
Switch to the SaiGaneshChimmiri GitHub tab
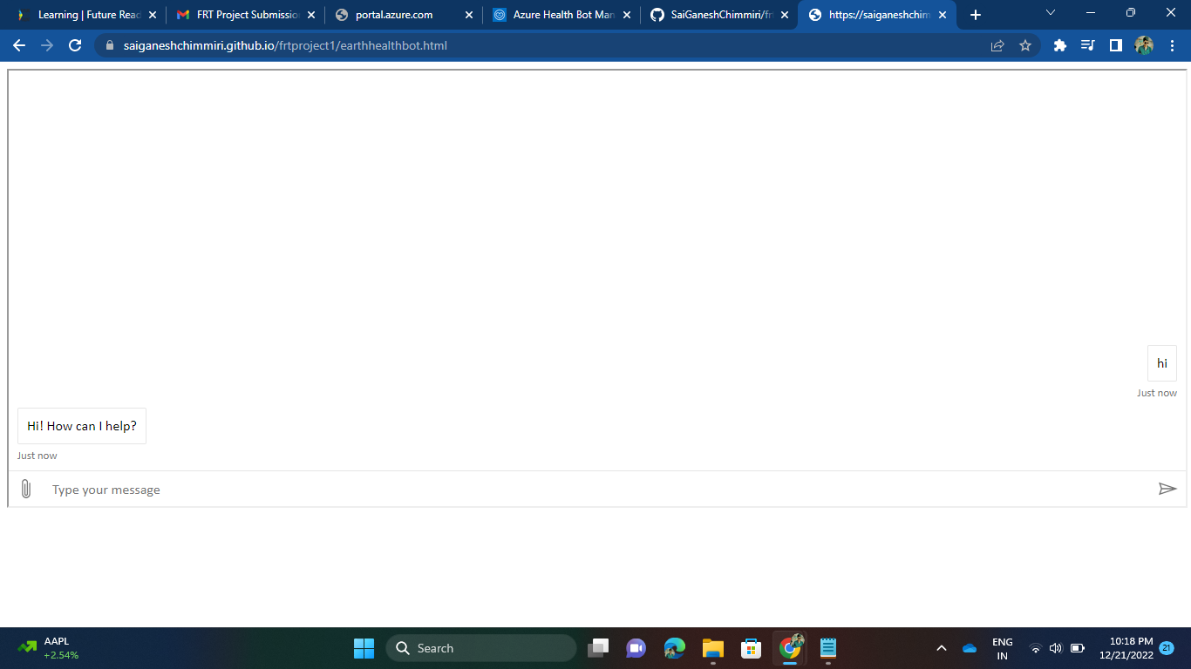pos(718,15)
